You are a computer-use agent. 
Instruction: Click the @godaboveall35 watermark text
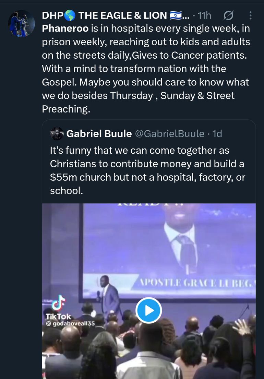tap(70, 323)
